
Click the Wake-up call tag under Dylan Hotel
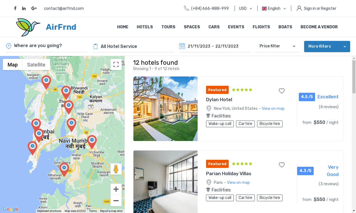[x=220, y=124]
